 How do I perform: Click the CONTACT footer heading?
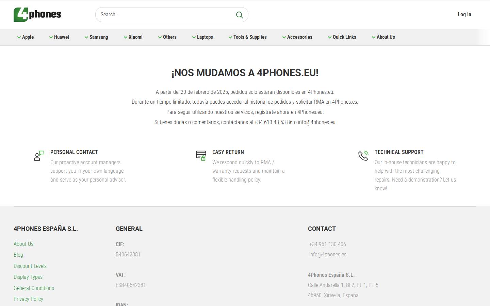click(322, 229)
